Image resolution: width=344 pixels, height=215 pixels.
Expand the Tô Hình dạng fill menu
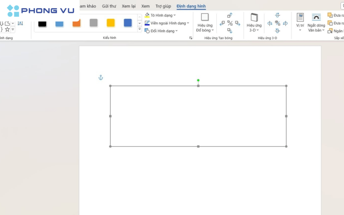174,15
